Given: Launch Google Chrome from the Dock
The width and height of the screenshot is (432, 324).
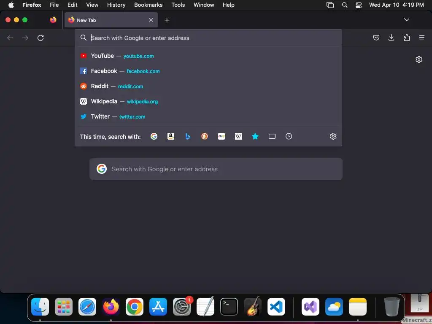Looking at the screenshot, I should point(135,307).
